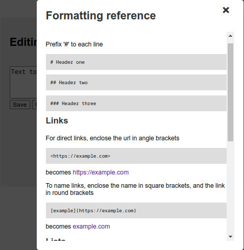Click the Formatting reference title
Viewport: 244px width, 250px height.
click(x=101, y=15)
